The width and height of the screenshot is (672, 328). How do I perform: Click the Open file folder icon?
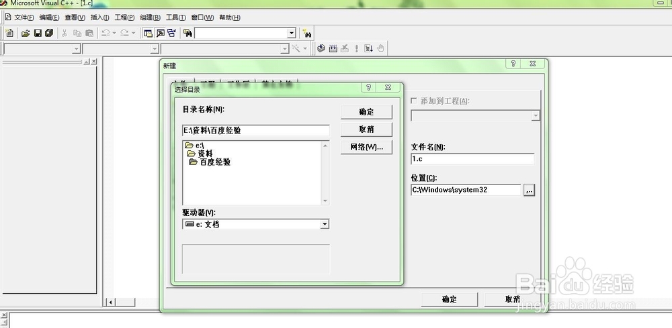pyautogui.click(x=26, y=33)
